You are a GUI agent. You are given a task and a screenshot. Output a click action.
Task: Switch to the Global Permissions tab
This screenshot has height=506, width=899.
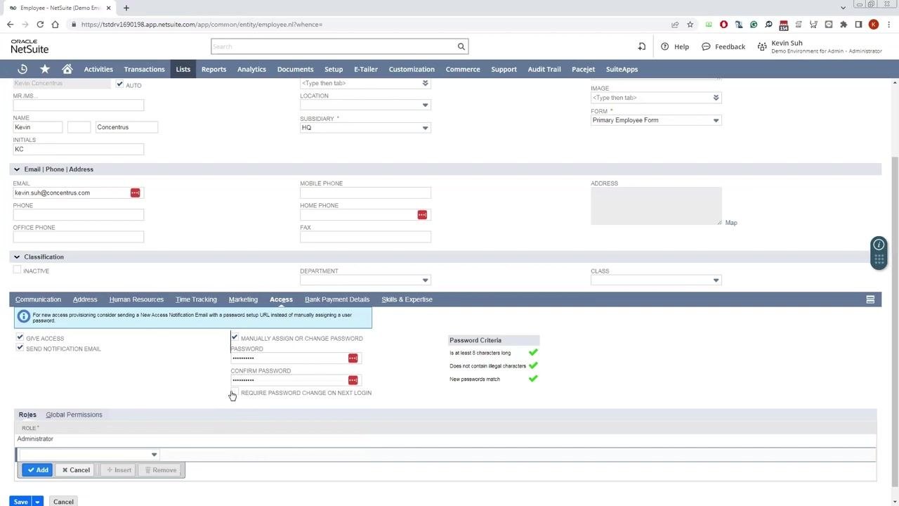(x=74, y=415)
